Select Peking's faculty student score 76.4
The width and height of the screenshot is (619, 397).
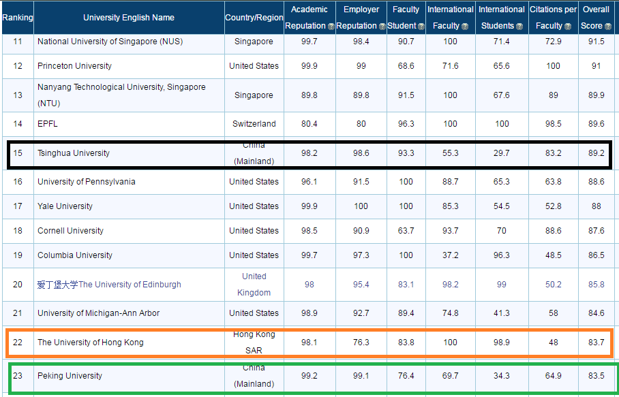[x=406, y=376]
